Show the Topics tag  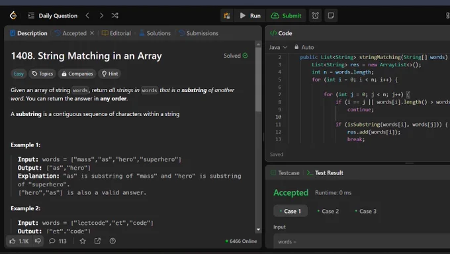[42, 74]
